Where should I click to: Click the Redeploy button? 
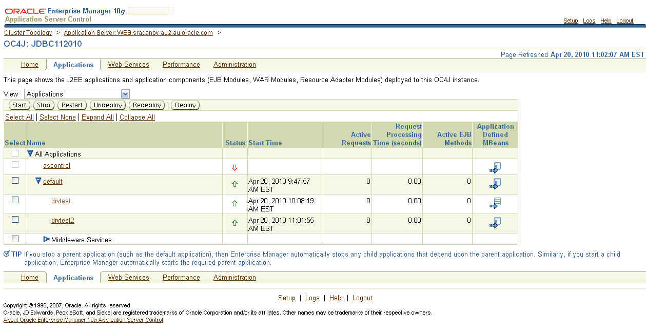click(x=147, y=105)
